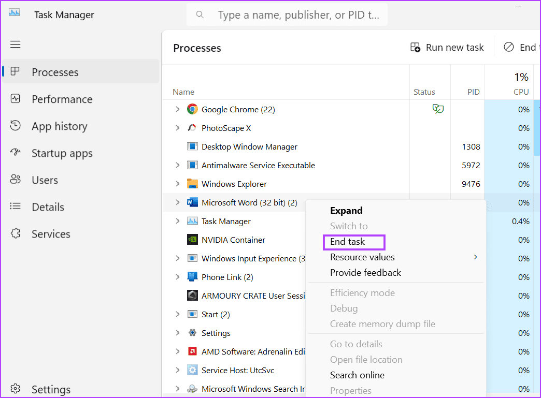This screenshot has height=398, width=541.
Task: Click the NVIDIA Container icon
Action: pyautogui.click(x=193, y=240)
